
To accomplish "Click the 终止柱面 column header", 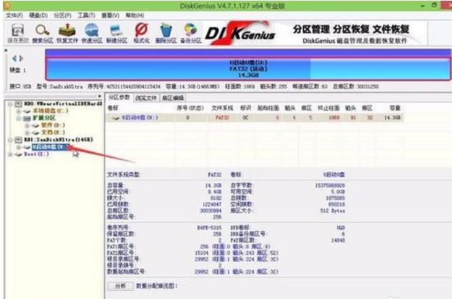I will pos(328,108).
